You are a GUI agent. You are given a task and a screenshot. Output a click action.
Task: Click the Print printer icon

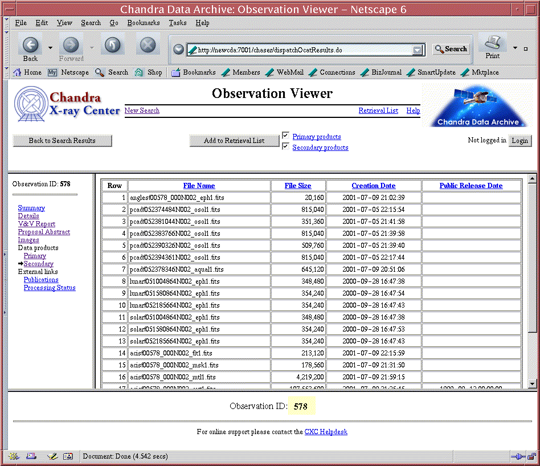[492, 43]
